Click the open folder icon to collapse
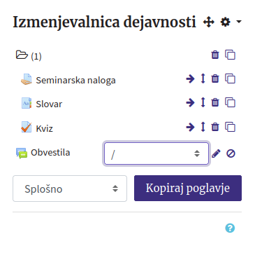This screenshot has height=253, width=255. tap(22, 55)
